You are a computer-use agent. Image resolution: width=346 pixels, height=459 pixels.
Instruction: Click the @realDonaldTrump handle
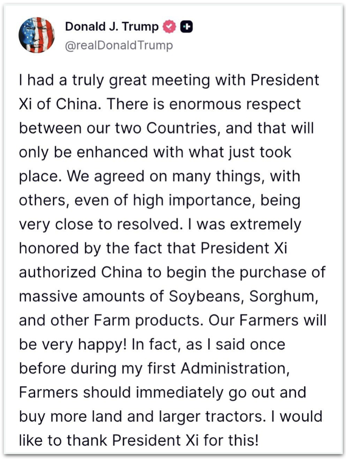point(119,46)
